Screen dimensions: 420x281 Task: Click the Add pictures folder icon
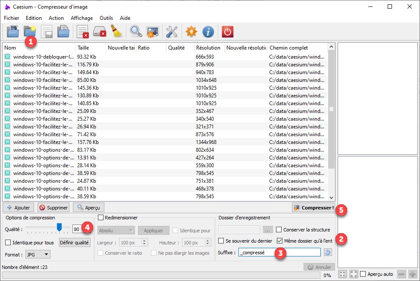click(13, 31)
